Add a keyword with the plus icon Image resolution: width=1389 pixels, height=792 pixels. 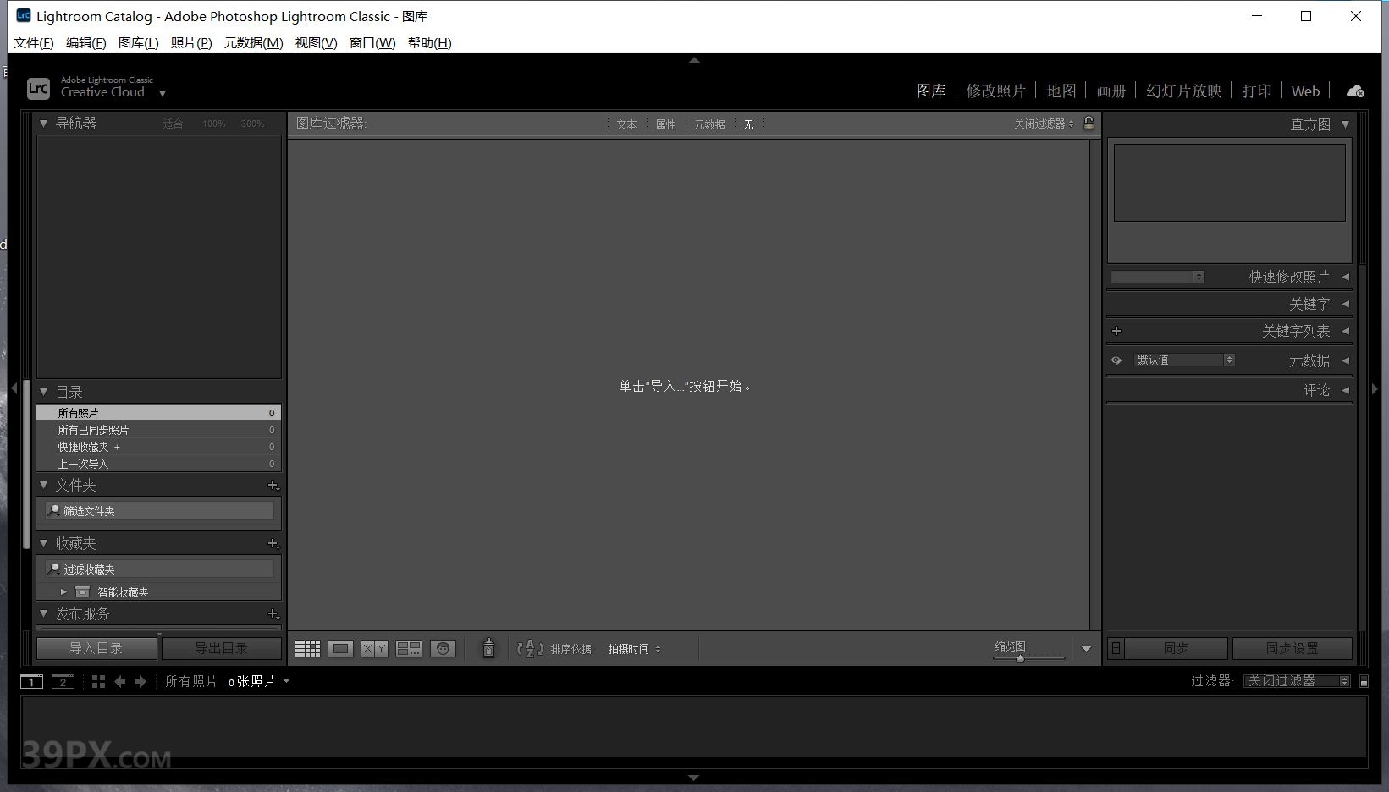[x=1116, y=331]
